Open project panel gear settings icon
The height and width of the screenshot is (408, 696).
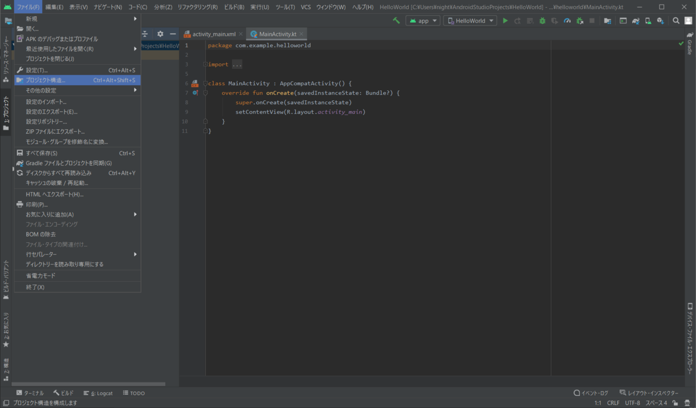point(160,34)
